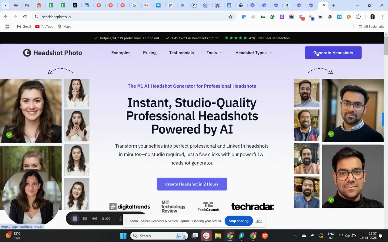
Task: Open the Windows Start menu
Action: (123, 236)
